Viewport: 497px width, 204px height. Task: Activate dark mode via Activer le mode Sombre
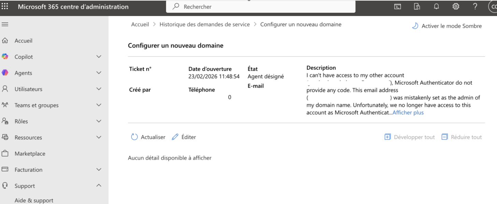tap(447, 26)
